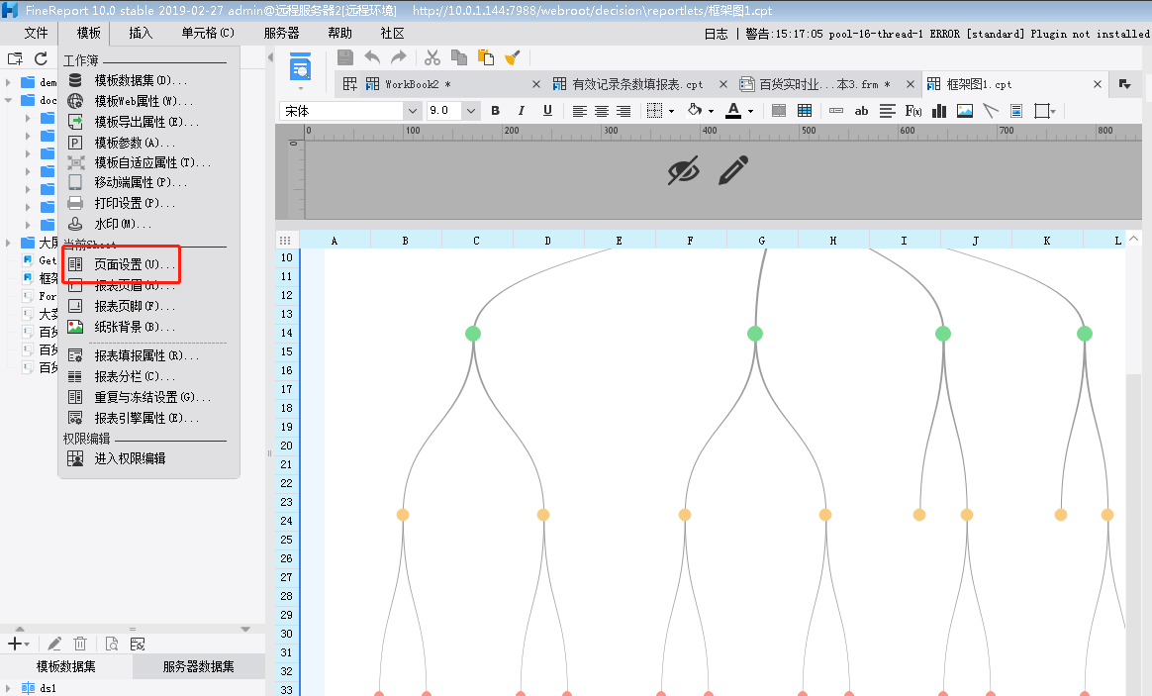The image size is (1152, 696).
Task: Open the 社区 menu
Action: point(392,33)
